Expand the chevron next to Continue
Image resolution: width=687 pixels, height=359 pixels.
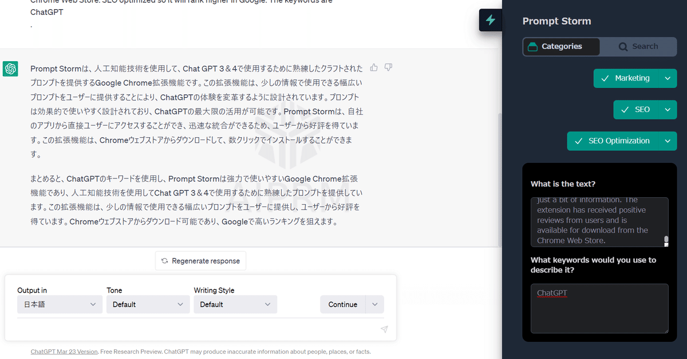(374, 304)
